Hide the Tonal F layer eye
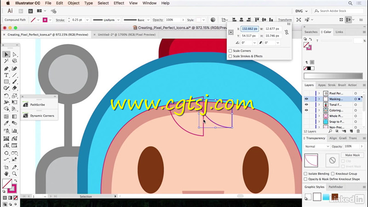 (x=306, y=104)
